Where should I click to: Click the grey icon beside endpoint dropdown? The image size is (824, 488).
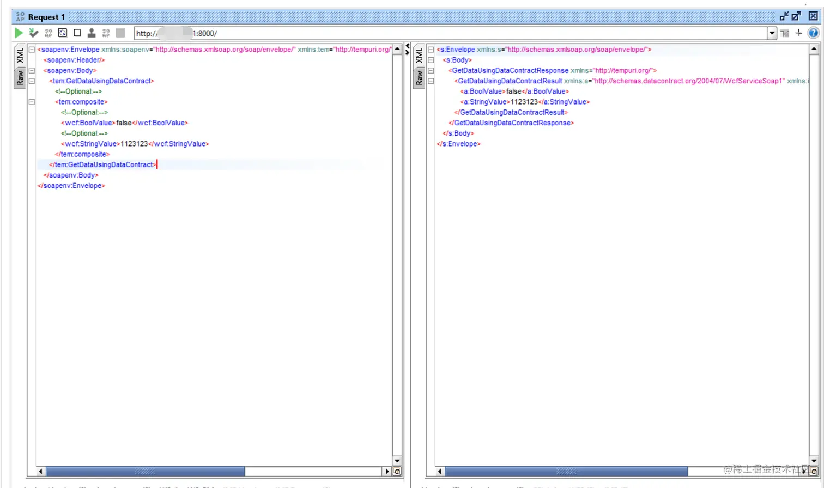(785, 33)
